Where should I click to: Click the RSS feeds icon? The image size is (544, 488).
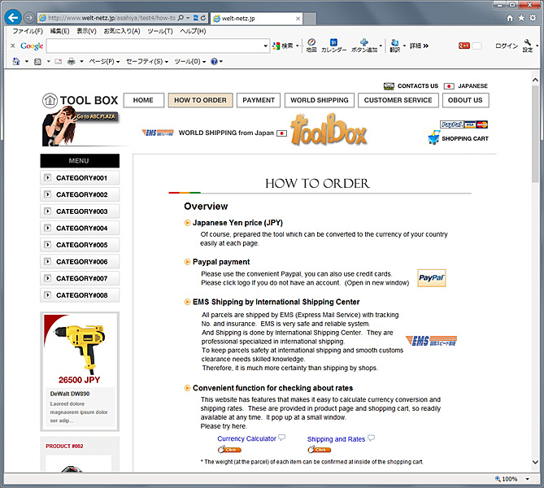coord(37,62)
